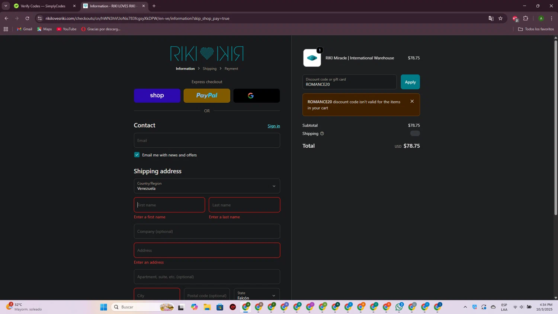
Task: Close the Verify Codes tab
Action: coord(74,6)
